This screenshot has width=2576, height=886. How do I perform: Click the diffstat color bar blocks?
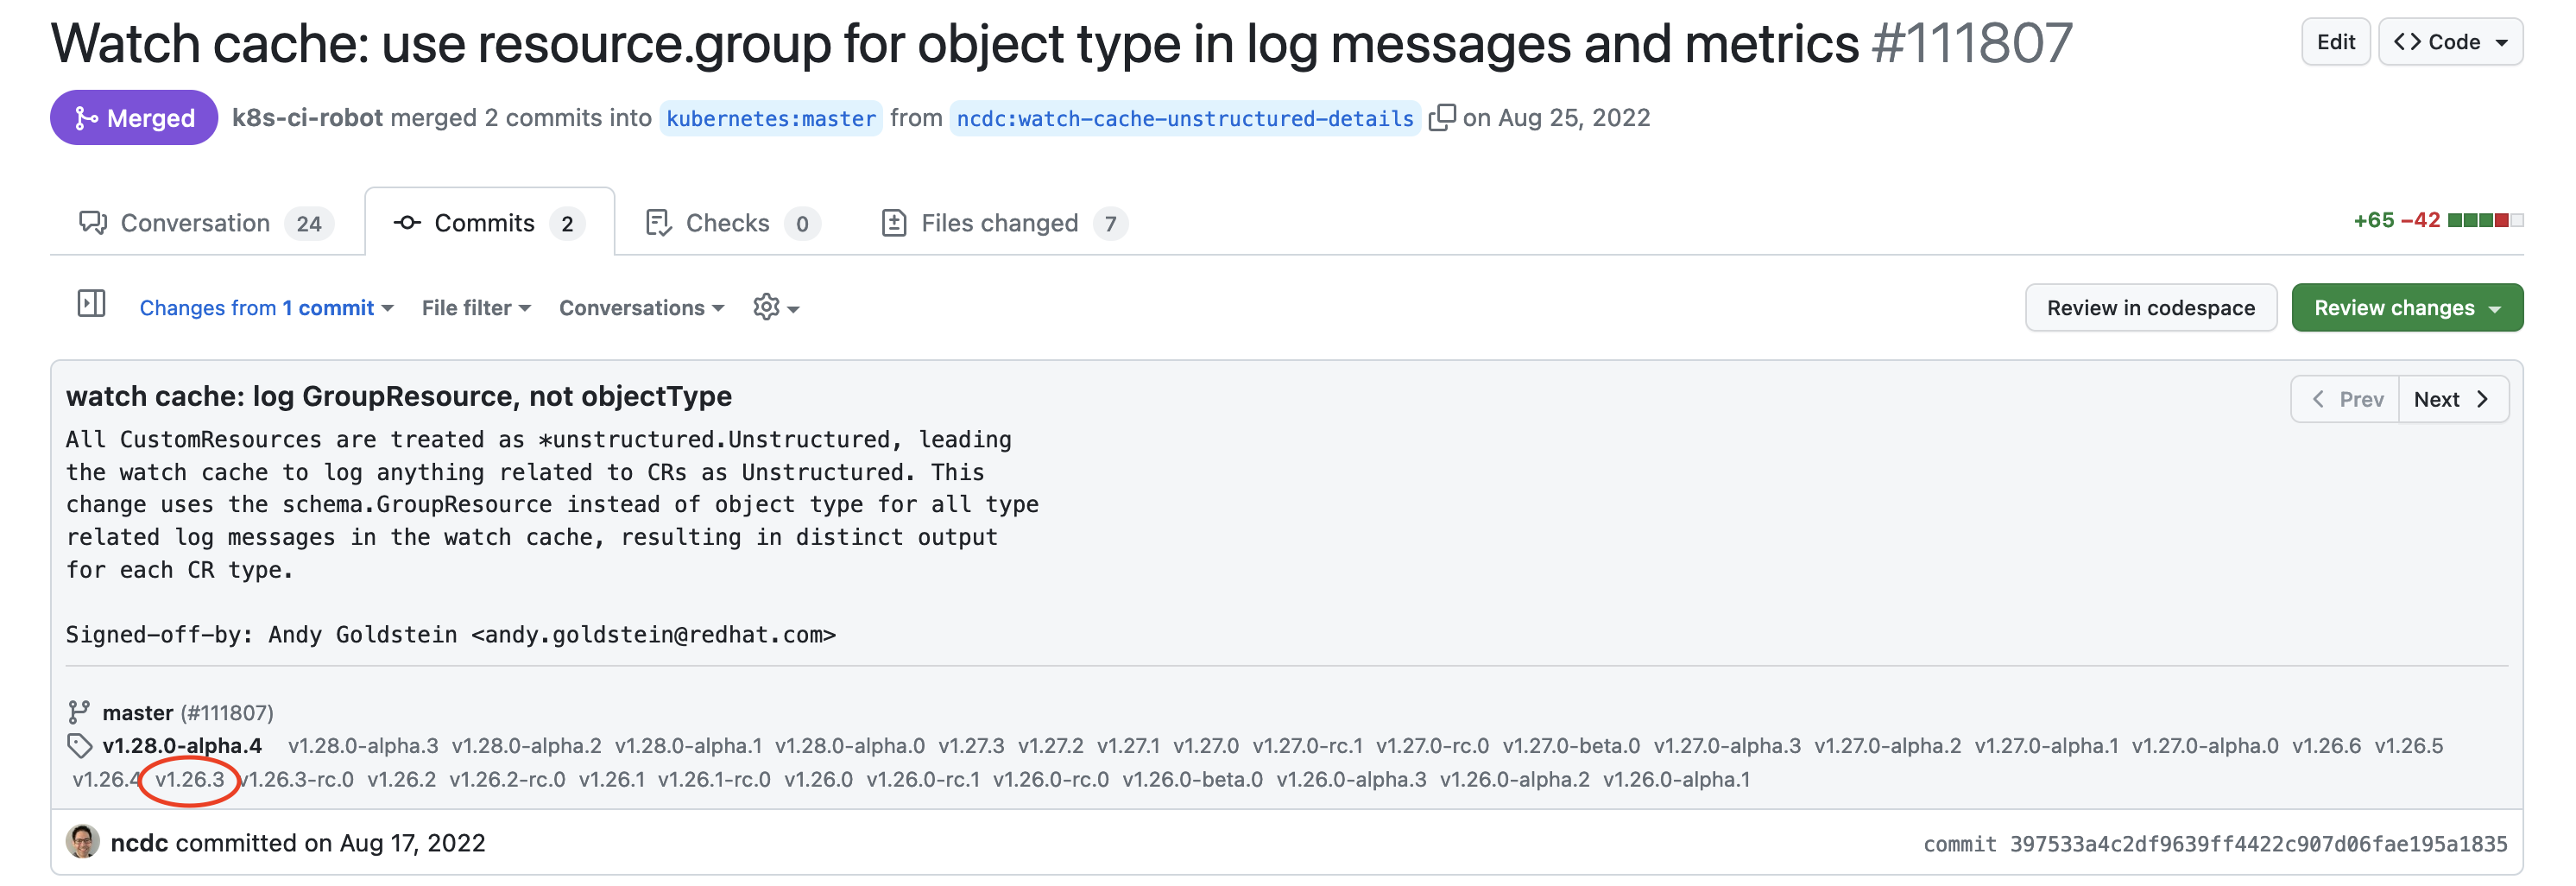[x=2485, y=220]
